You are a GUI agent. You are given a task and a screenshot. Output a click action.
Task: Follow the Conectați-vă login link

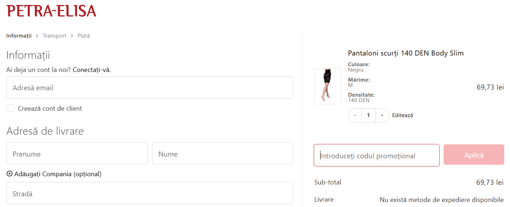coord(92,70)
